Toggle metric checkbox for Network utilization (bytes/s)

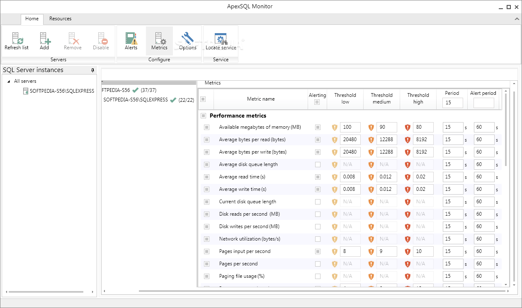coord(206,239)
